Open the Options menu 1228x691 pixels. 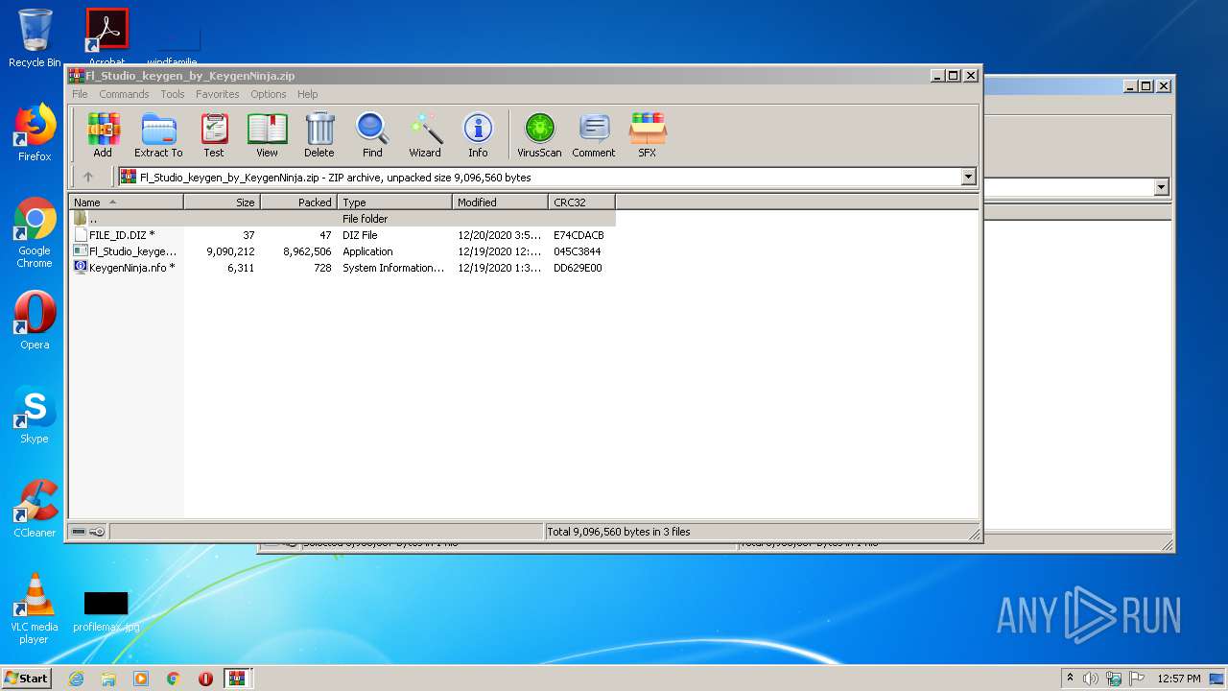[269, 94]
